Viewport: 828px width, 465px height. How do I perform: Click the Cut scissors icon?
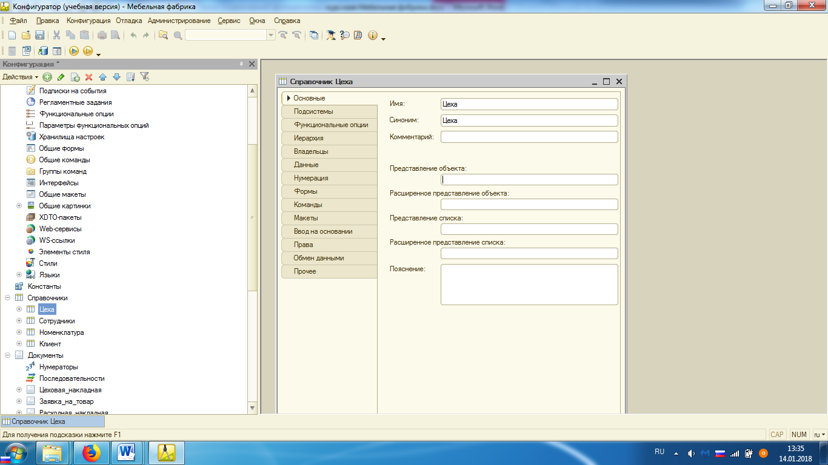[56, 35]
